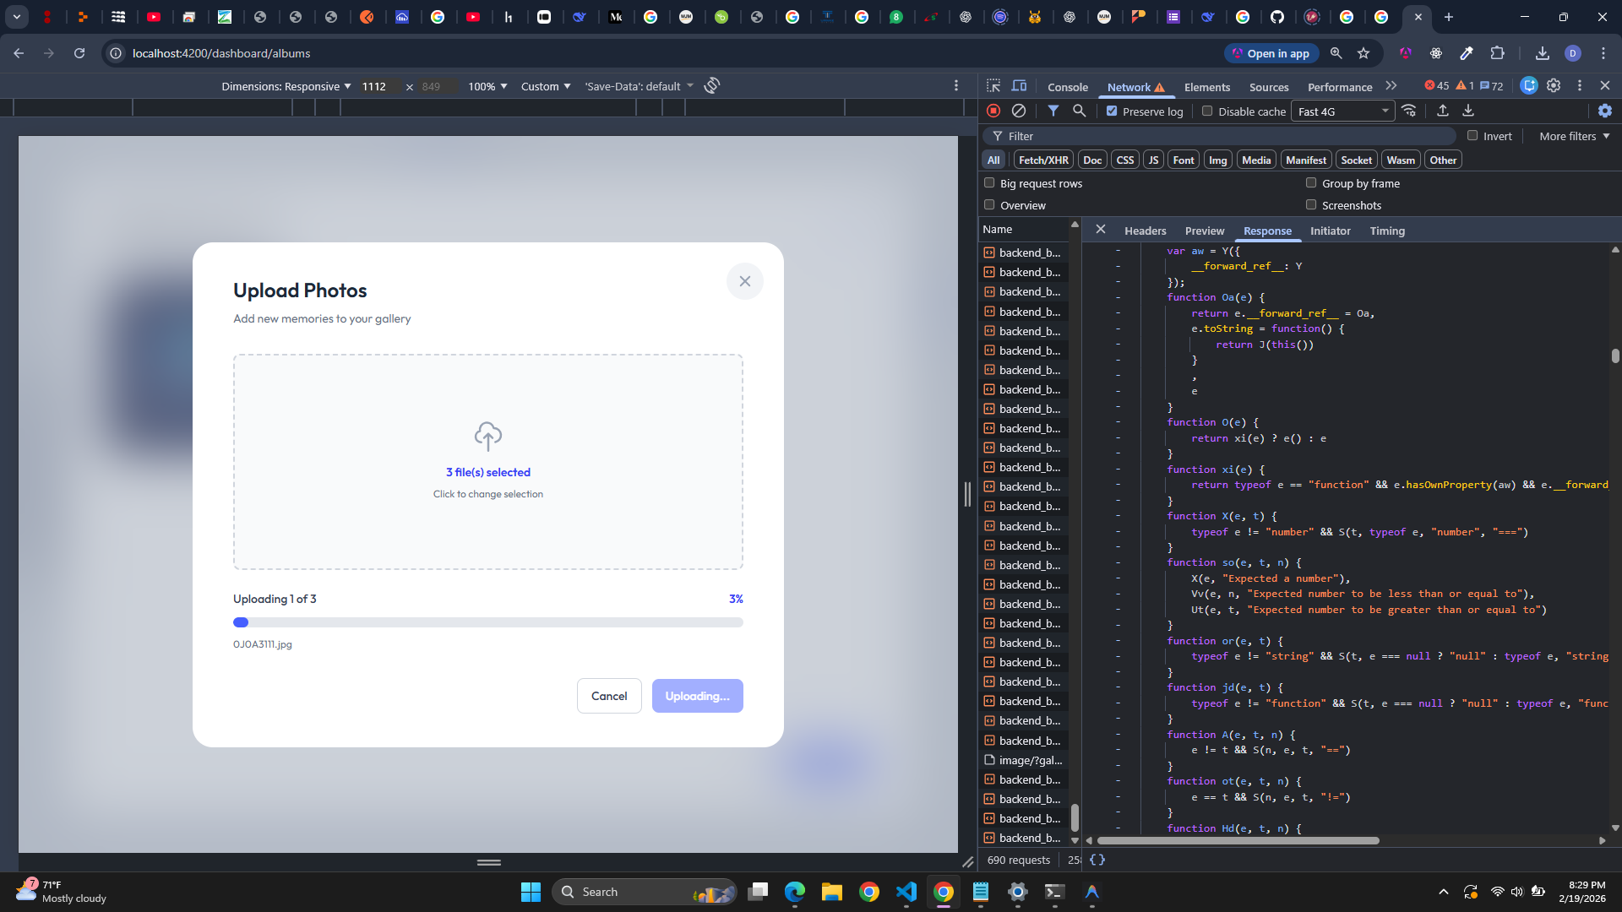Click the network filter funnel icon
1622x912 pixels.
pos(1053,111)
